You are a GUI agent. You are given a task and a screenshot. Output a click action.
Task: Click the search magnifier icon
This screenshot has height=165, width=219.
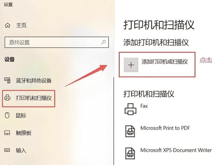(x=103, y=42)
